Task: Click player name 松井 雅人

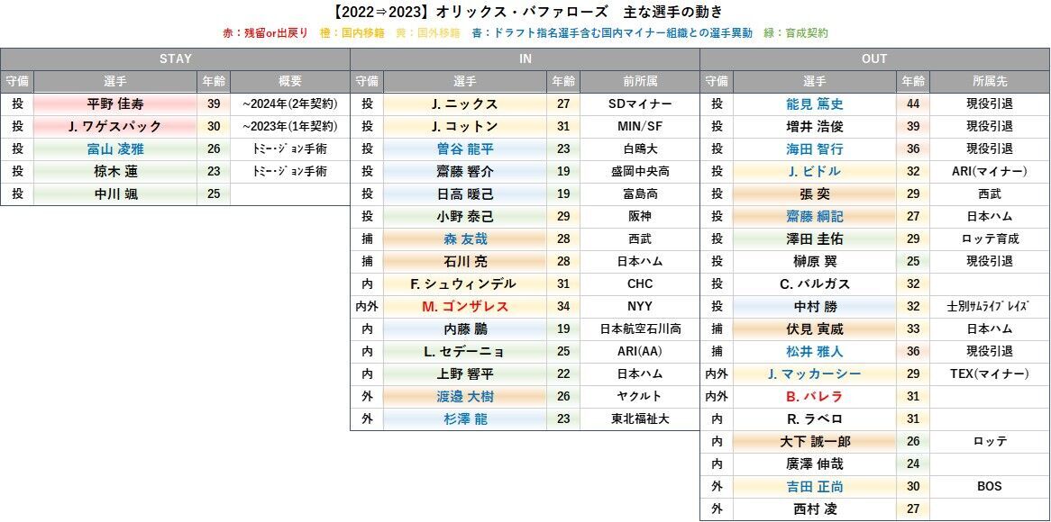Action: point(815,351)
